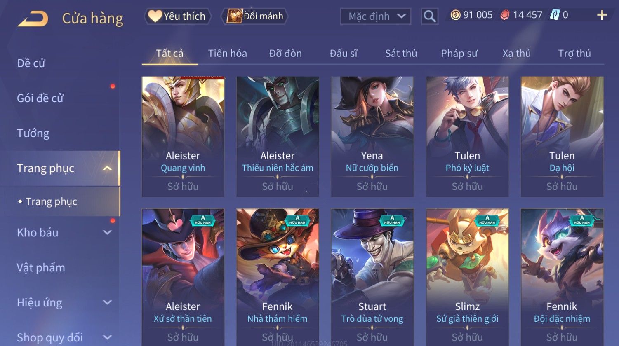Tap the plus icon to add currency
The image size is (619, 346).
[602, 15]
